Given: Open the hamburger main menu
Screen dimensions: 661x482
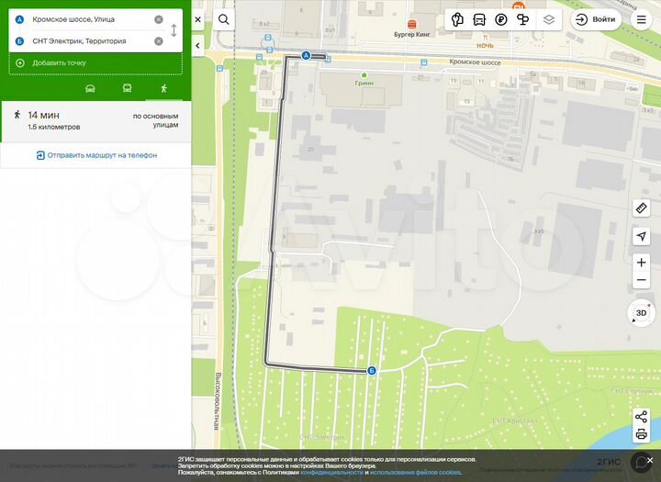Looking at the screenshot, I should click(641, 19).
